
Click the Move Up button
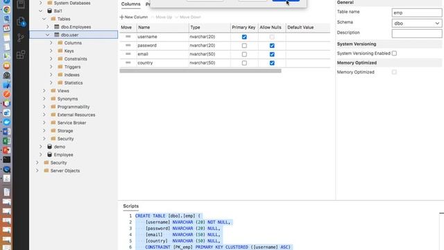point(162,17)
